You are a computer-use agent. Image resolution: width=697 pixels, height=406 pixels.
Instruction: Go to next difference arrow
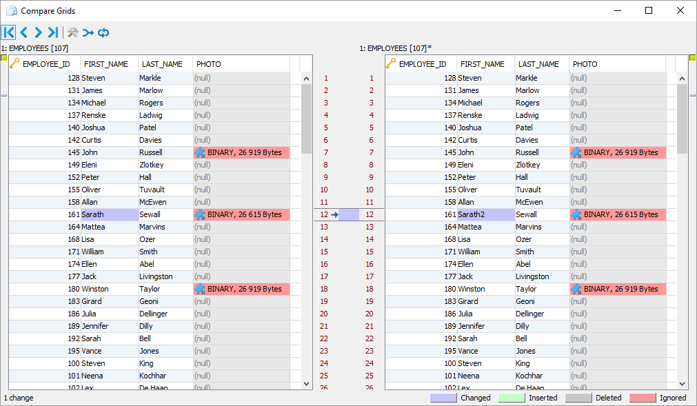[x=38, y=32]
